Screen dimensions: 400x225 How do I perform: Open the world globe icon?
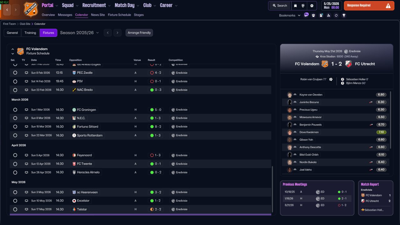pos(303,6)
